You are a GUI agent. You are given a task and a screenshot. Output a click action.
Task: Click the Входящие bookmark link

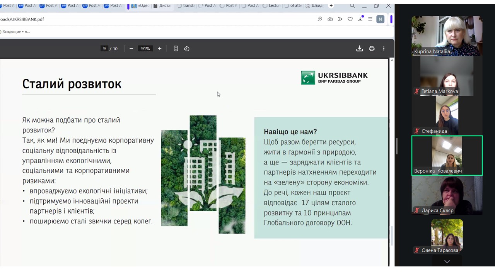click(x=15, y=32)
